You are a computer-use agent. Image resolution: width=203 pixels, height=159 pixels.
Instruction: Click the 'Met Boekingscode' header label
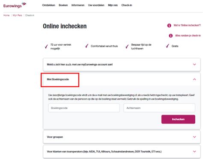pyautogui.click(x=58, y=79)
